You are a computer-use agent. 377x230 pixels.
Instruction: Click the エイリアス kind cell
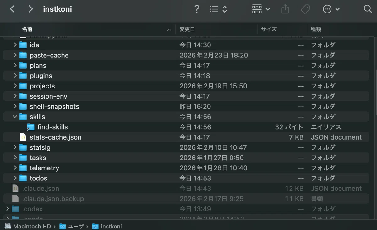326,127
